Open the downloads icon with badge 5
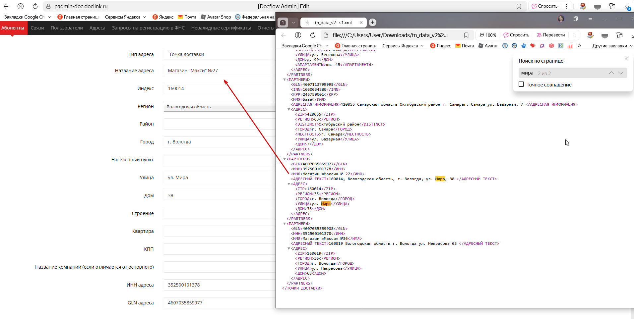Screen dimensions: 634x319 (x=628, y=7)
